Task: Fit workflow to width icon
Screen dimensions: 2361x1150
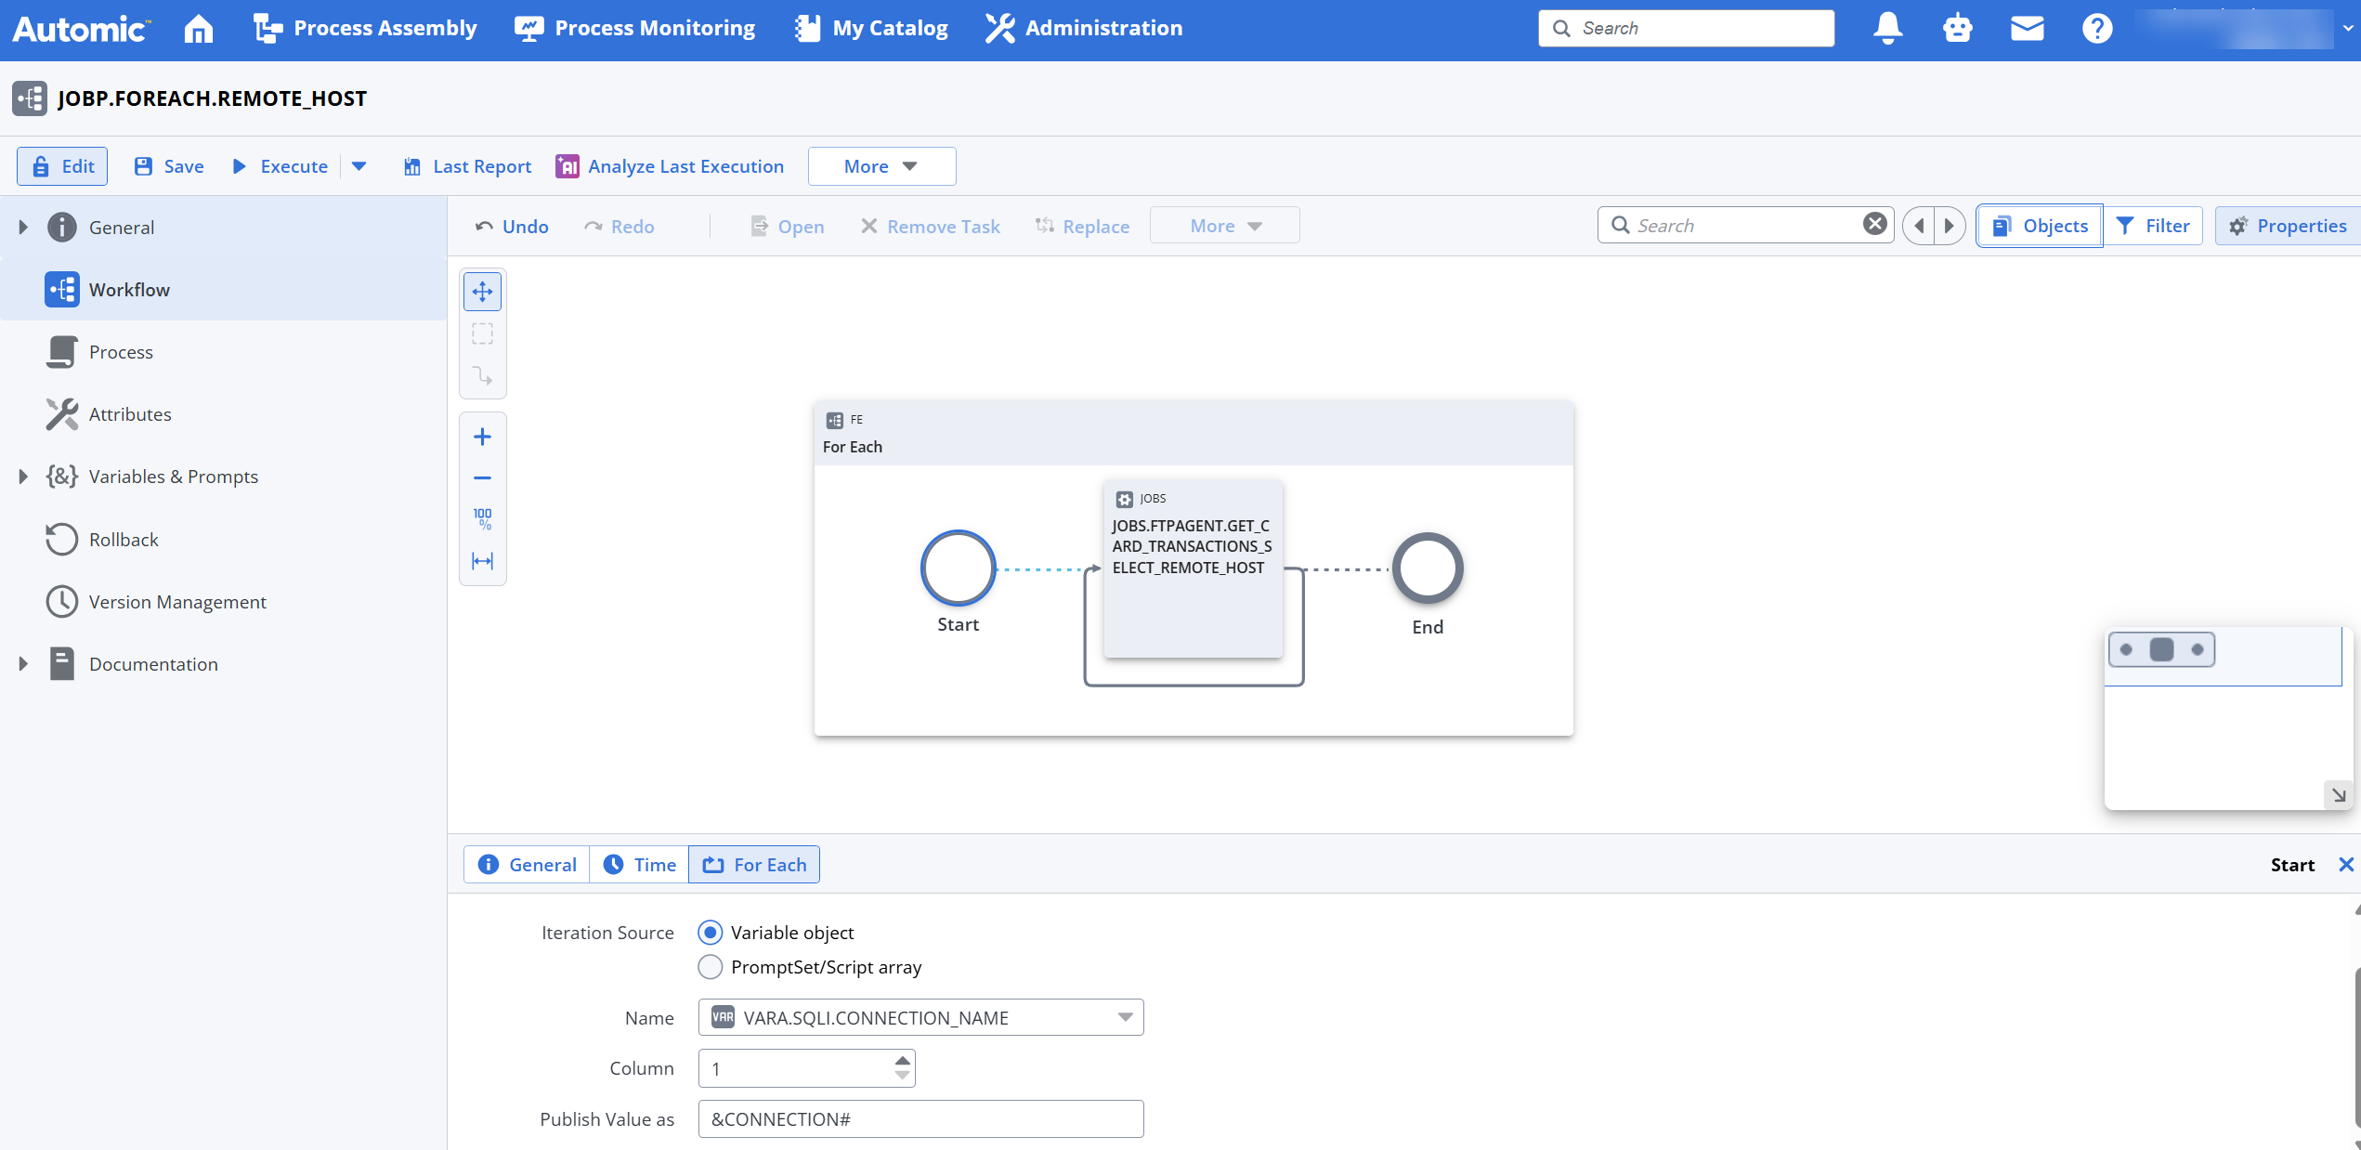Action: 482,560
